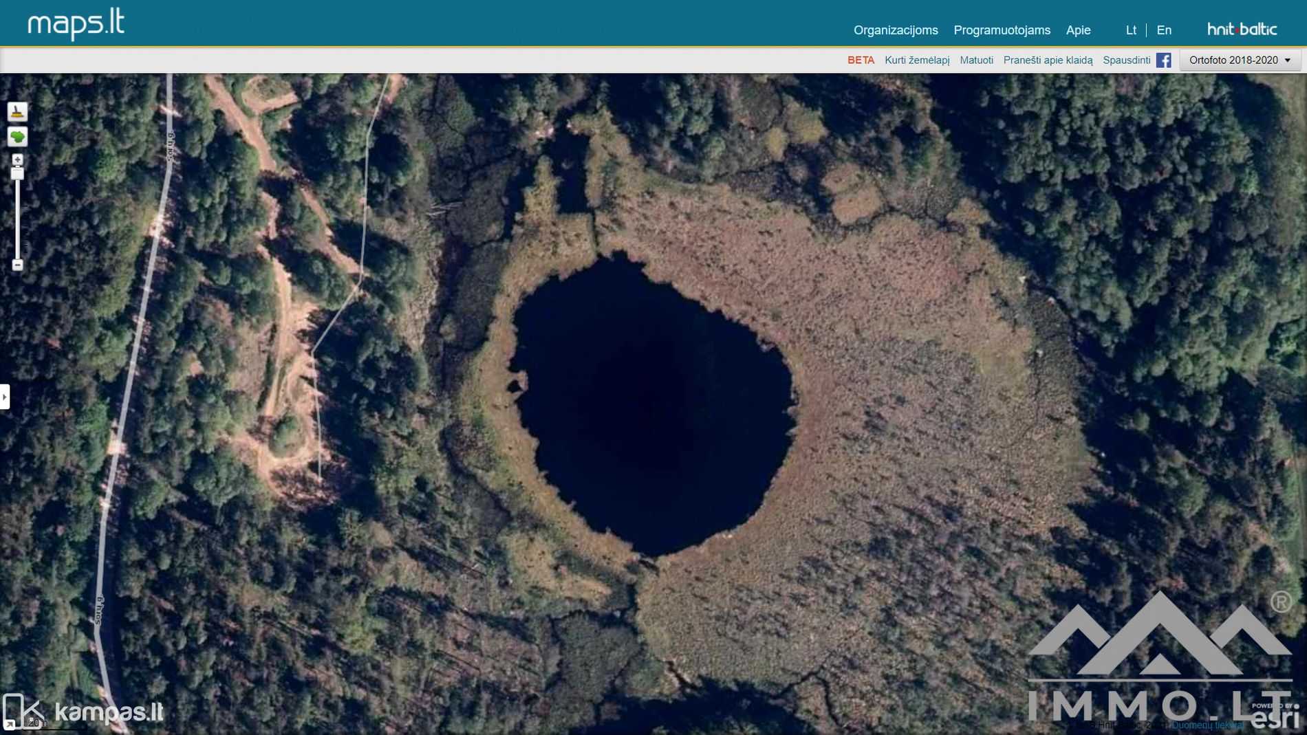Open the Hnit-Baltic logo link
Viewport: 1307px width, 735px height.
(1242, 30)
